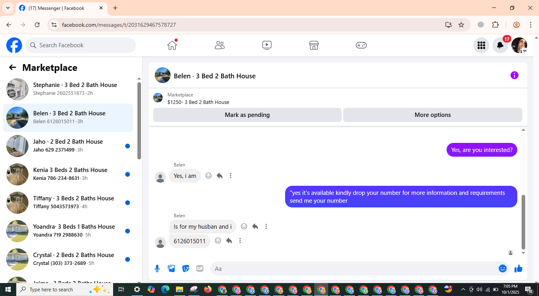Screen dimensions: 539x296
Task: Click the taskbar search box
Action: click(64, 290)
